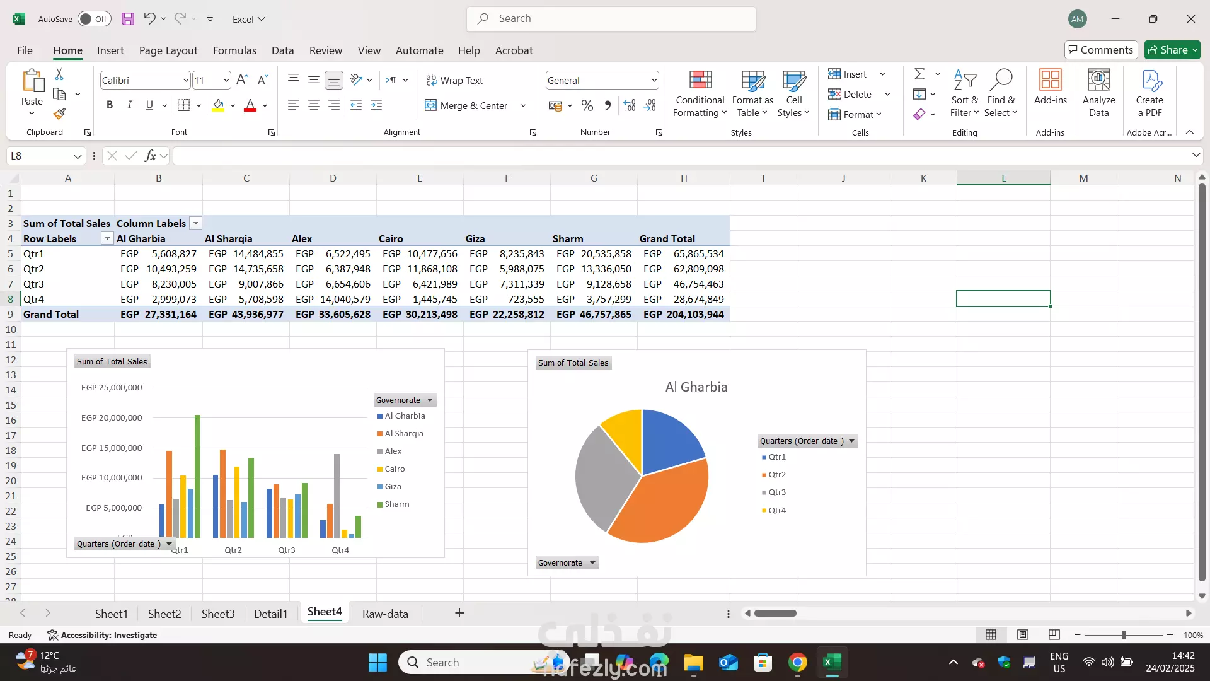Switch to the Detail1 sheet tab
Screen dimensions: 1210x681
pyautogui.click(x=270, y=614)
